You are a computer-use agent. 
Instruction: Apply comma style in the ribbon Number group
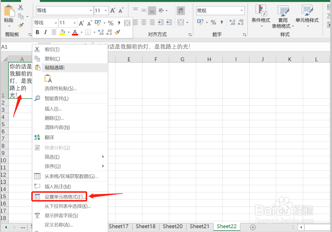222,22
